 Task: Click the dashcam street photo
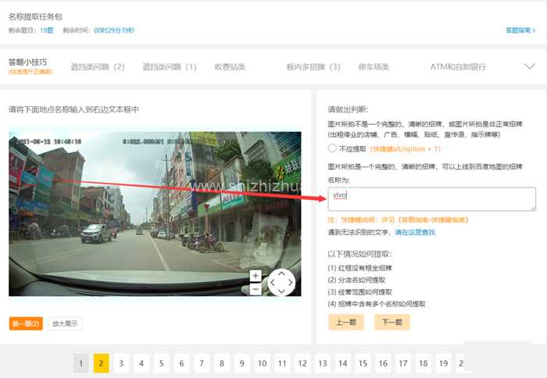point(155,214)
